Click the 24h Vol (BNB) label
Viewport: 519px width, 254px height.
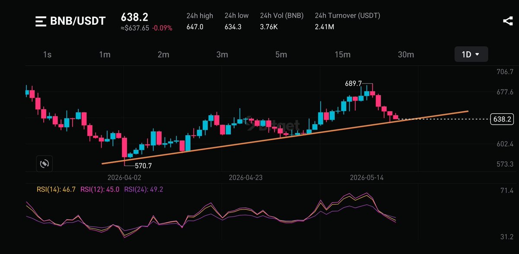click(x=282, y=16)
